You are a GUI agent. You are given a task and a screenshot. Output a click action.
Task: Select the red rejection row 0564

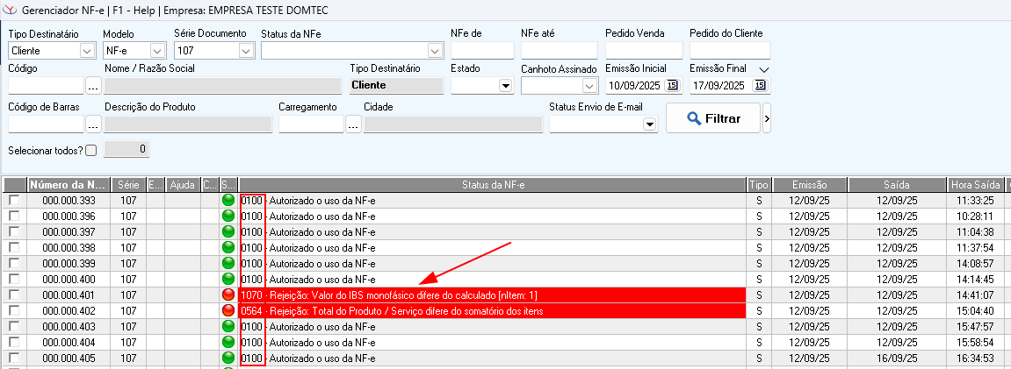(x=492, y=311)
